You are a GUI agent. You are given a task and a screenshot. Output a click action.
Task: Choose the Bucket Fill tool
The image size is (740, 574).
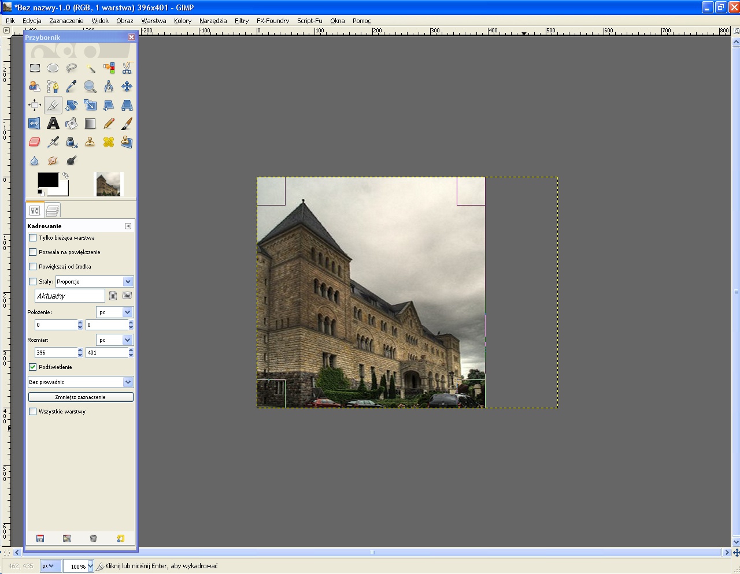(72, 124)
